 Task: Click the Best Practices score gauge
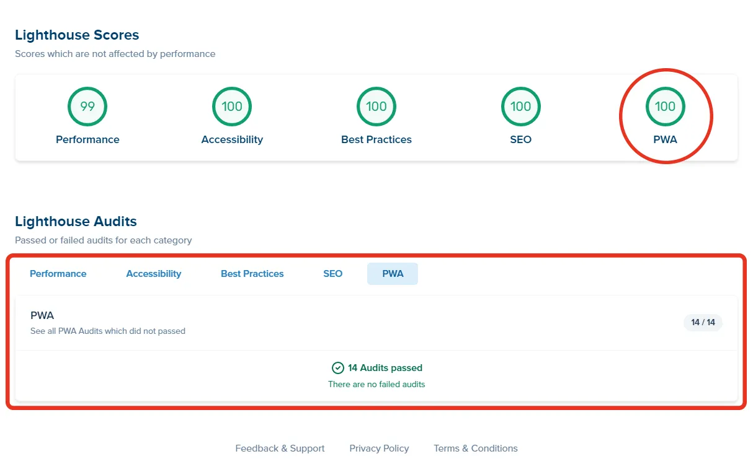pyautogui.click(x=377, y=107)
